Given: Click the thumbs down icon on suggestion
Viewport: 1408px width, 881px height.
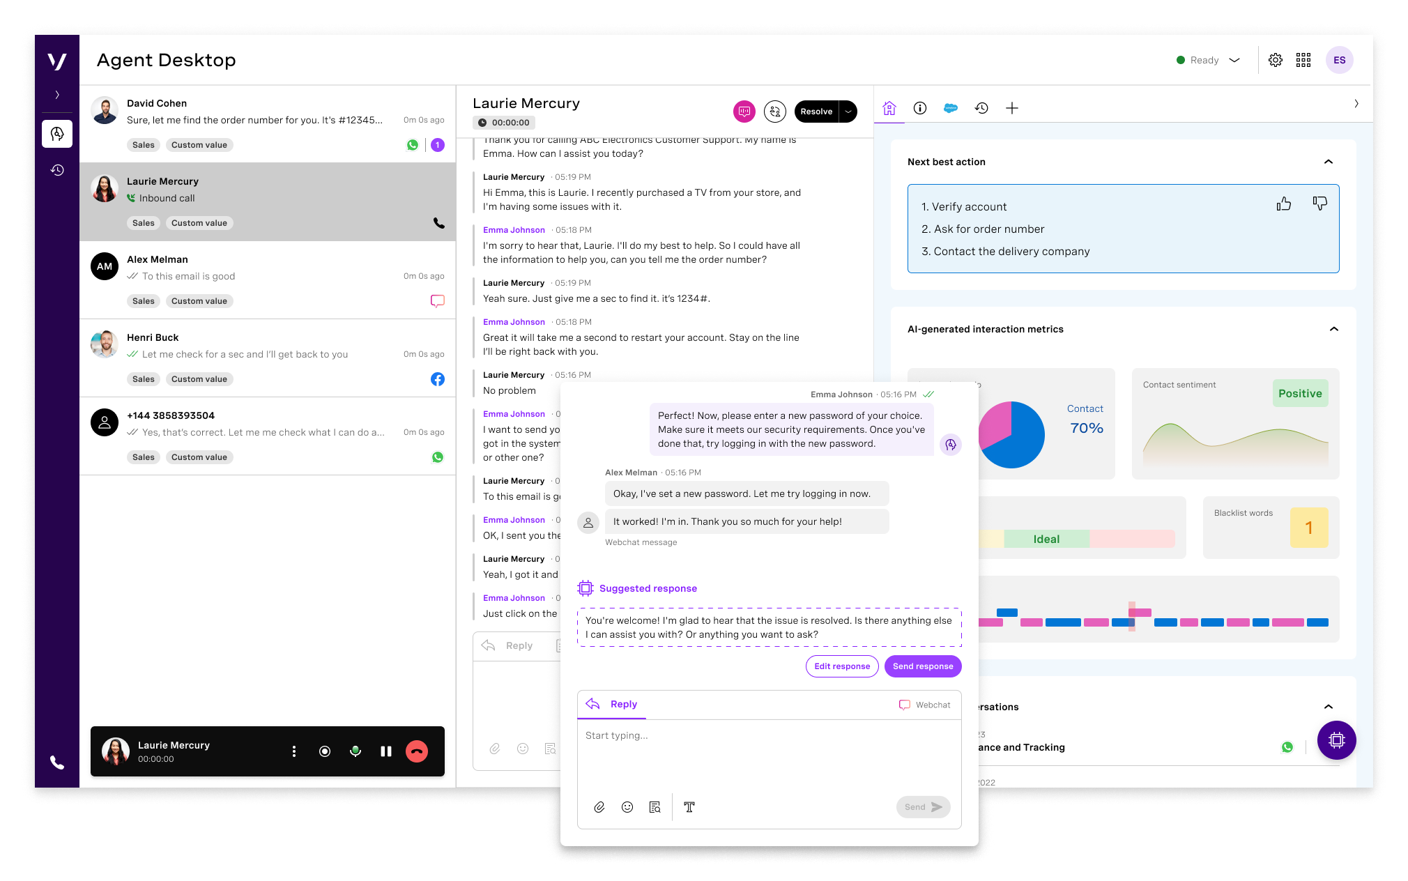Looking at the screenshot, I should pyautogui.click(x=1319, y=203).
